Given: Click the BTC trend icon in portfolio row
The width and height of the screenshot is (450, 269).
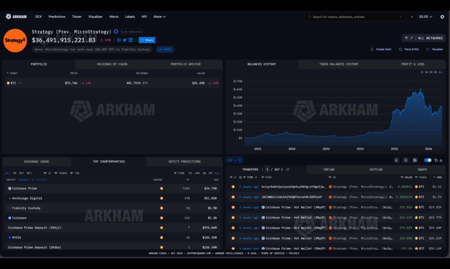Looking at the screenshot, I should point(19,83).
